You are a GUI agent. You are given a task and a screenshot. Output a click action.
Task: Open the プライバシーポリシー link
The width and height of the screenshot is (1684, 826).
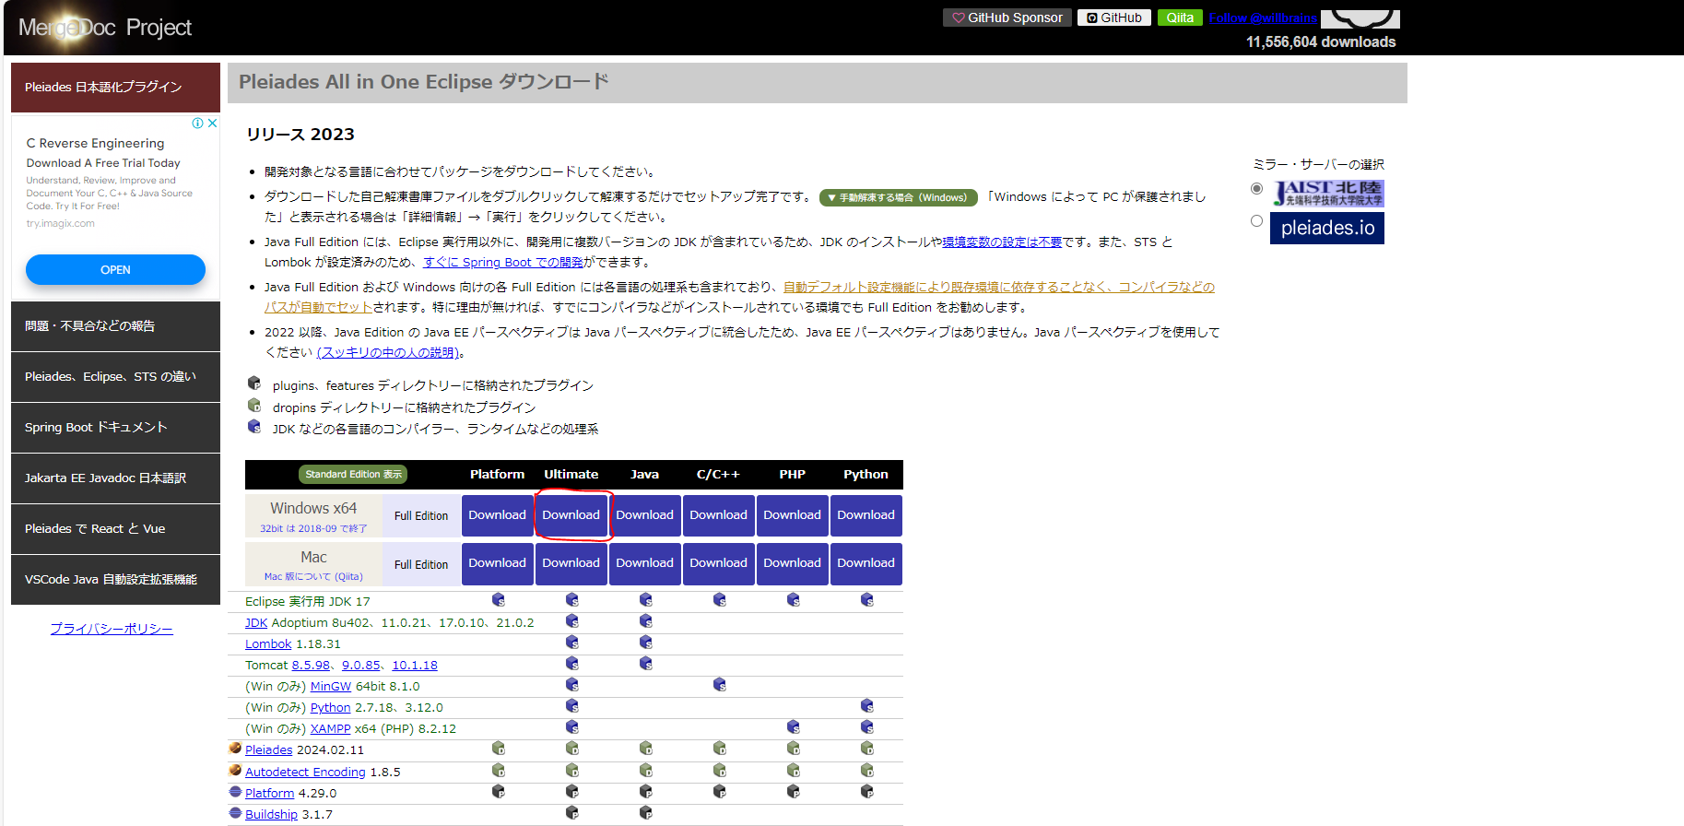(112, 629)
